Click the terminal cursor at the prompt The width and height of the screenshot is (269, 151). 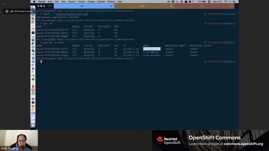[x=41, y=62]
